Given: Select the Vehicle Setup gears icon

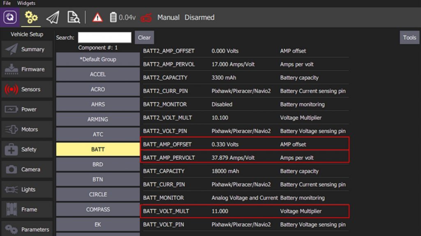Looking at the screenshot, I should pos(31,17).
